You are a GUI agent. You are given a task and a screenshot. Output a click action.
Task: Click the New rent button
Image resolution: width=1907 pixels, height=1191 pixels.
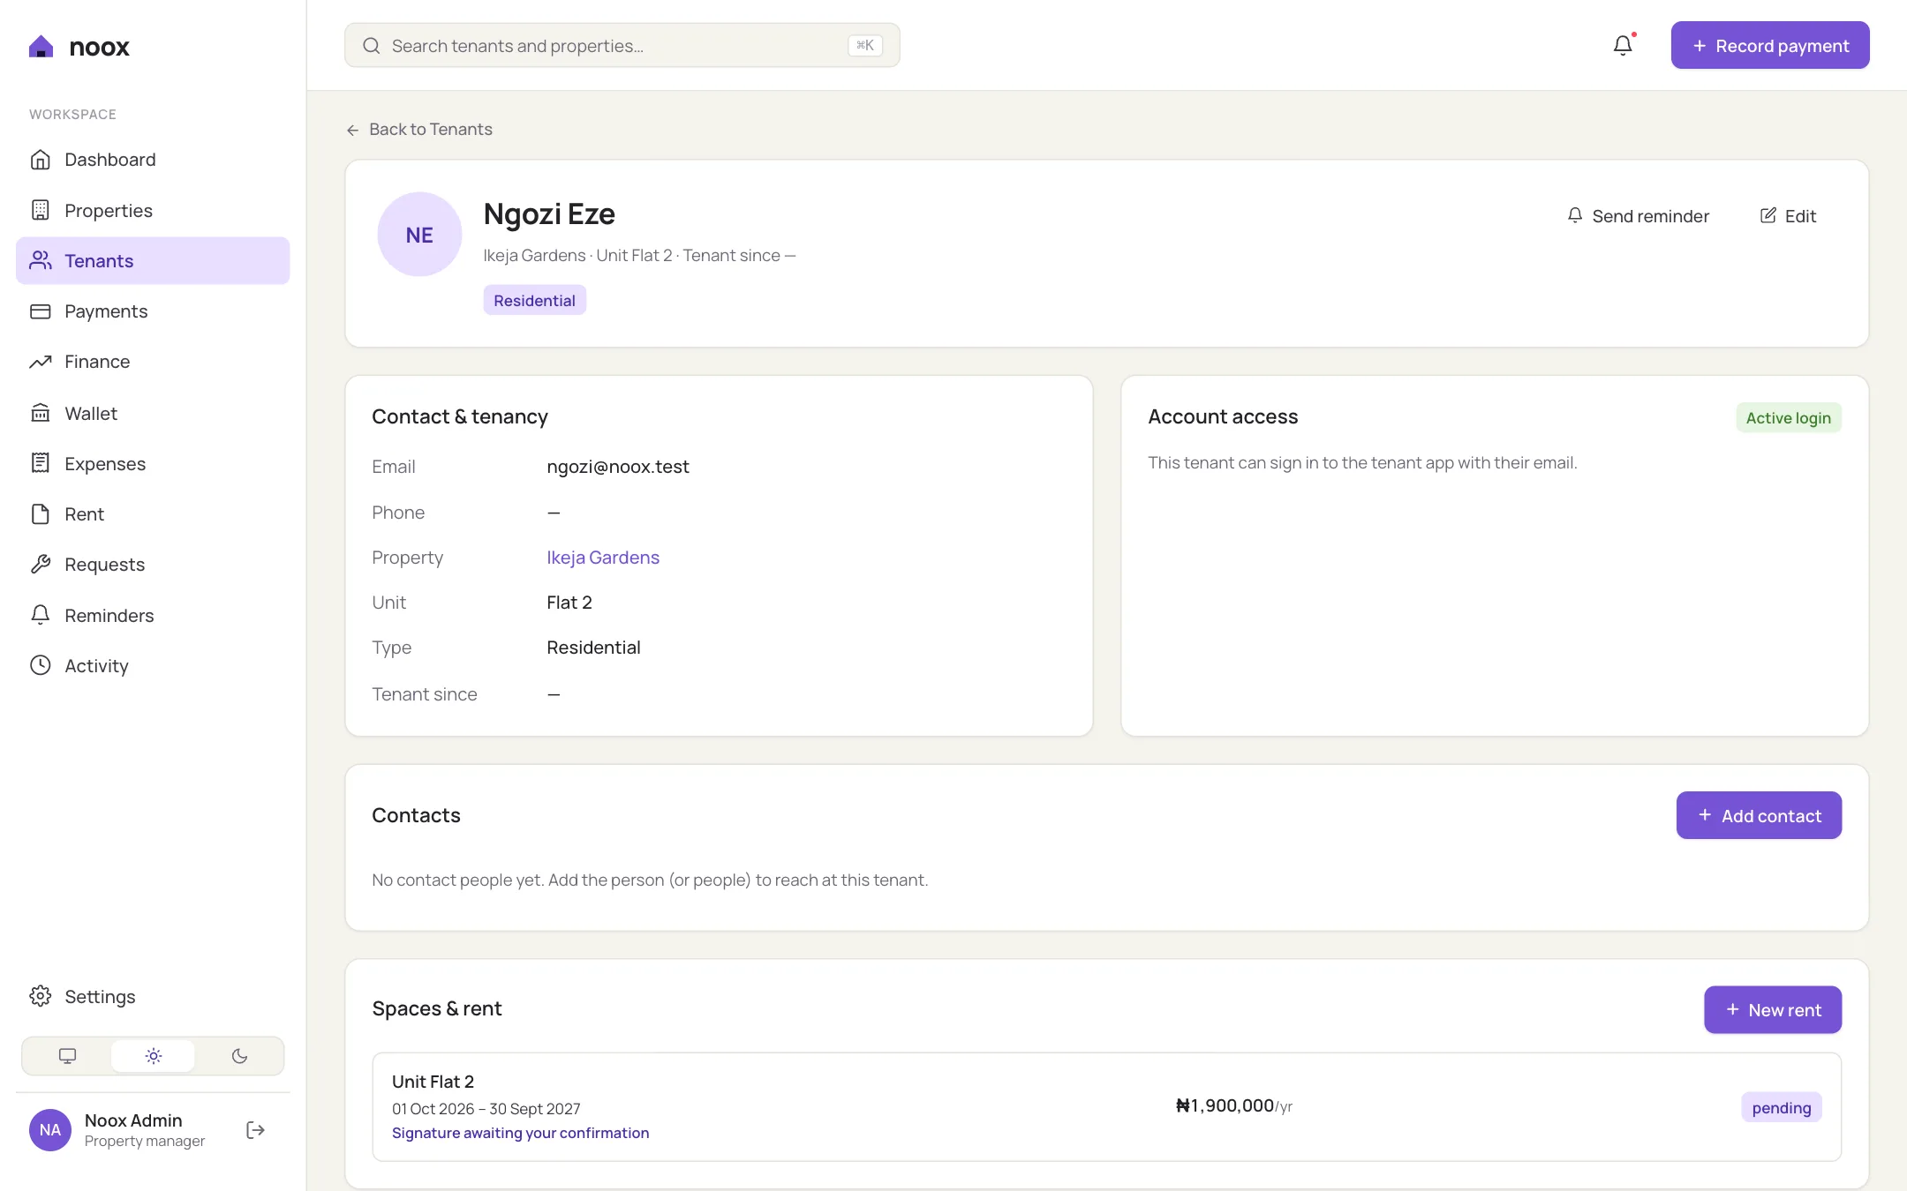1773,1009
